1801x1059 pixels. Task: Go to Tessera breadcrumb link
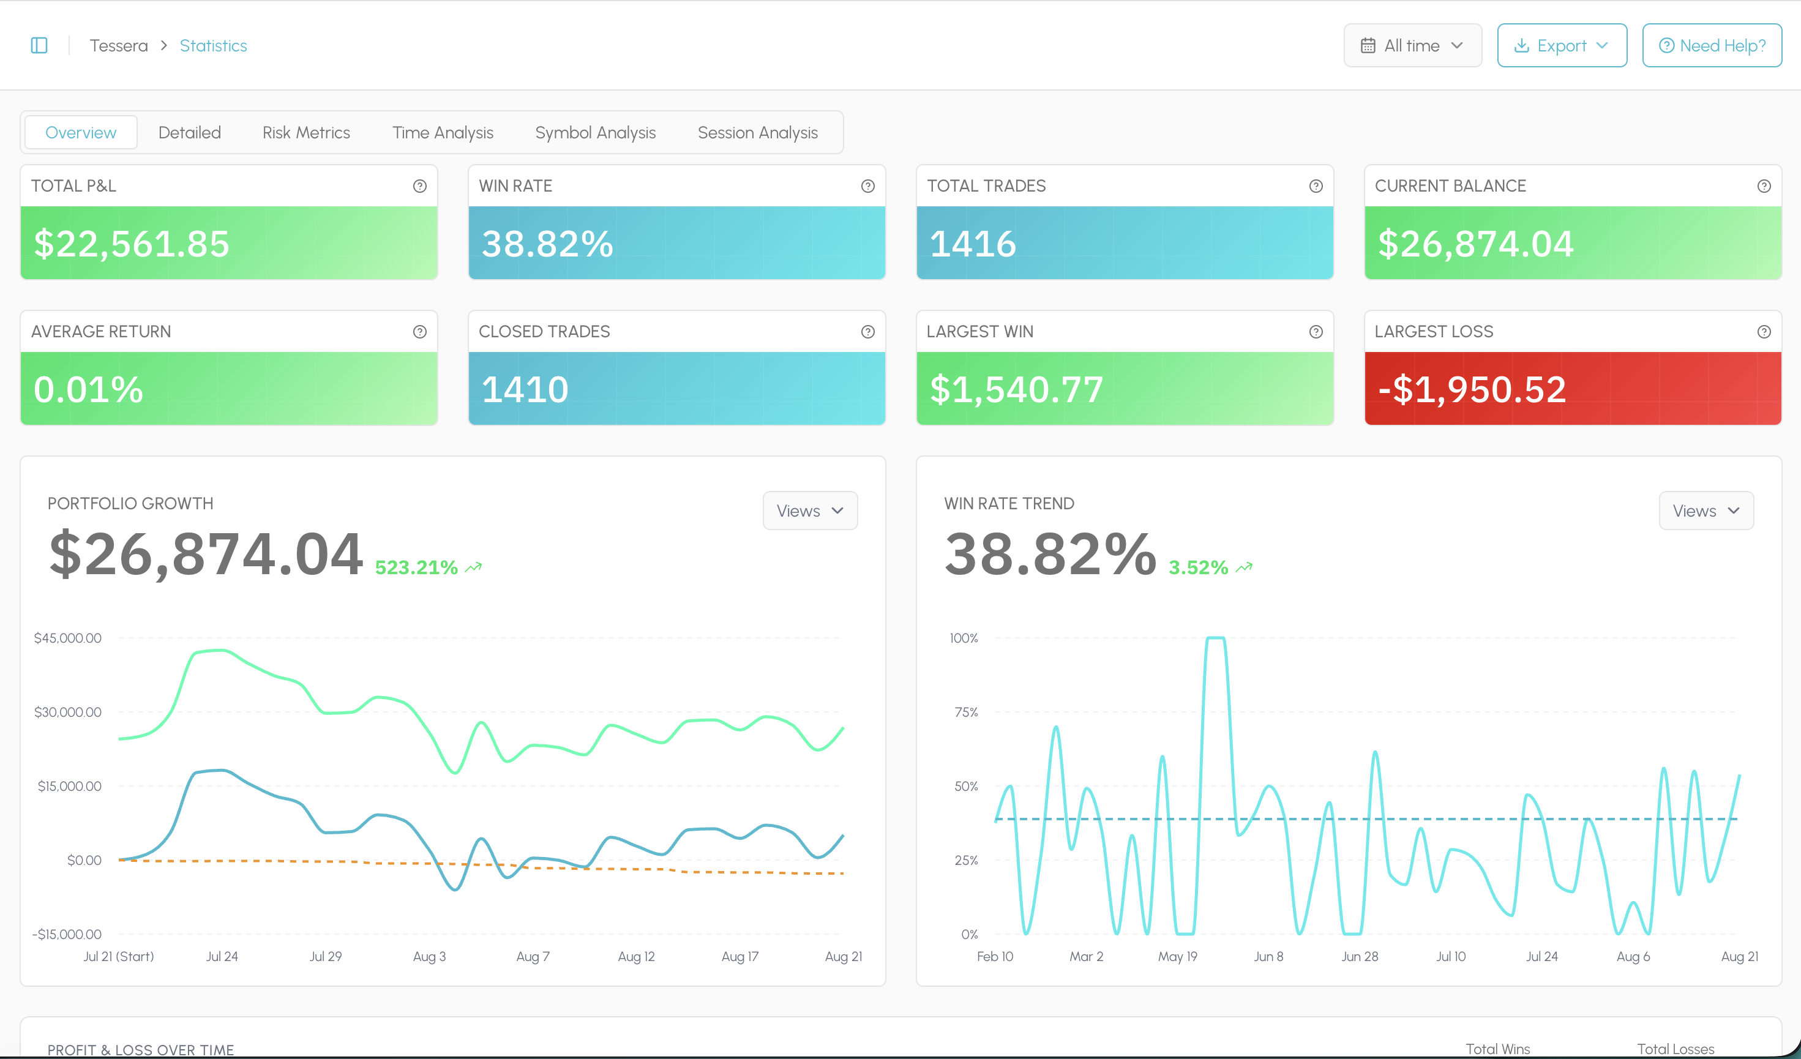119,46
